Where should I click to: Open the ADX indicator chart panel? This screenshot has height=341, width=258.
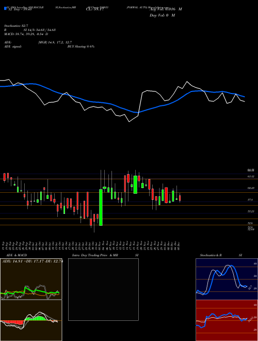pyautogui.click(x=31, y=279)
